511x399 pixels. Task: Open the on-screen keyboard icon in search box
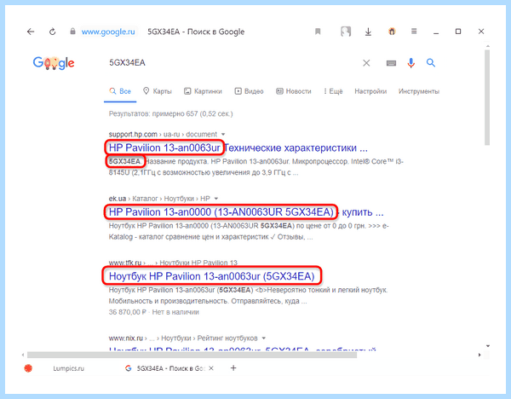coord(391,63)
